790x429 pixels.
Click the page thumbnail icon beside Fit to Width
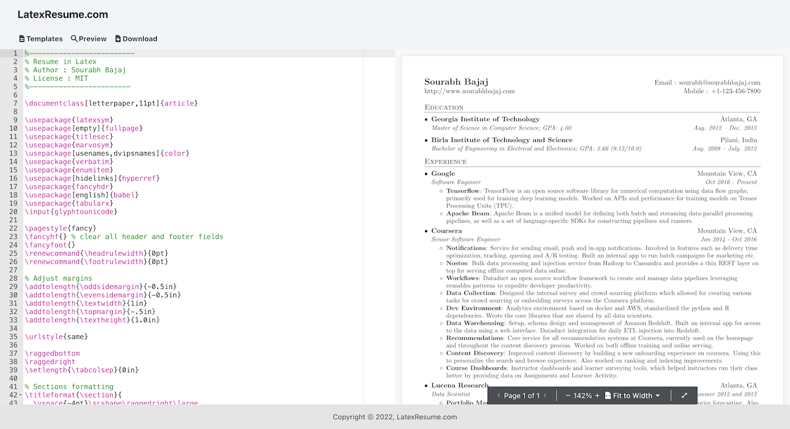[x=608, y=395]
